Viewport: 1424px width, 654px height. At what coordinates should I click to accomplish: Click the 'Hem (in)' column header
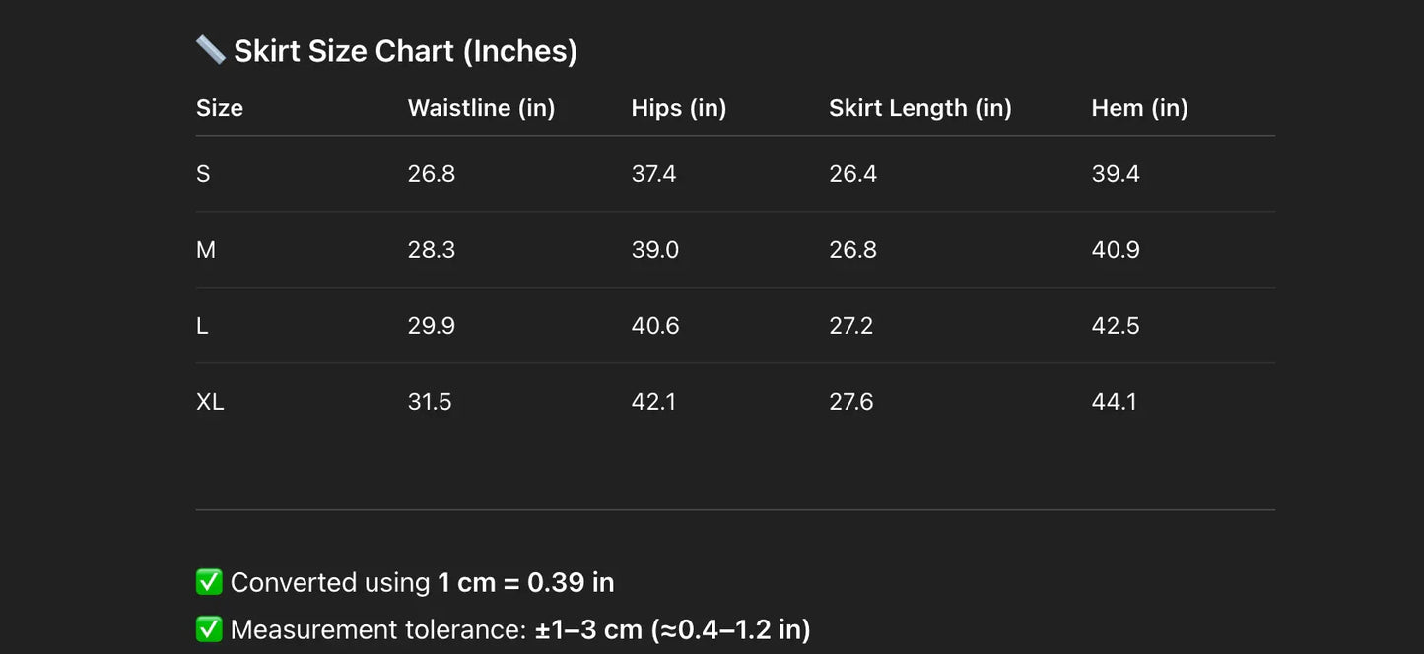pyautogui.click(x=1139, y=108)
